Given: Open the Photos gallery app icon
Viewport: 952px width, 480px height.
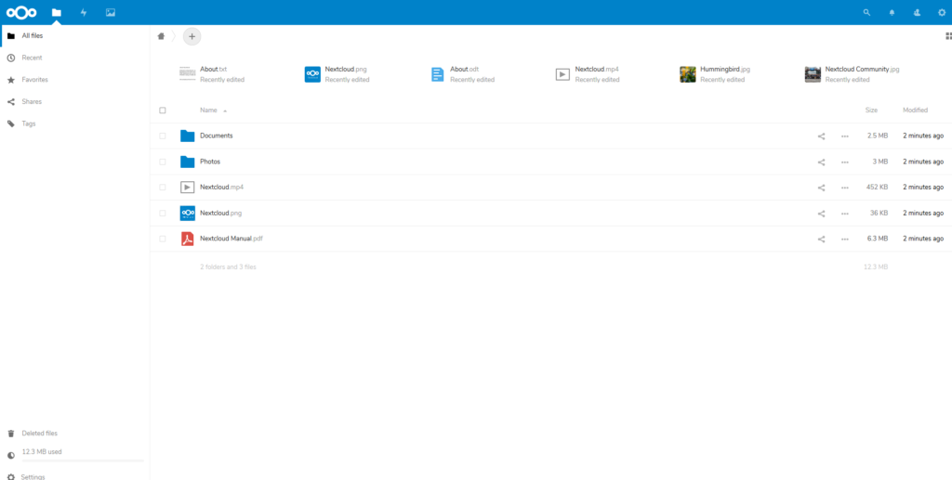Looking at the screenshot, I should pyautogui.click(x=111, y=12).
